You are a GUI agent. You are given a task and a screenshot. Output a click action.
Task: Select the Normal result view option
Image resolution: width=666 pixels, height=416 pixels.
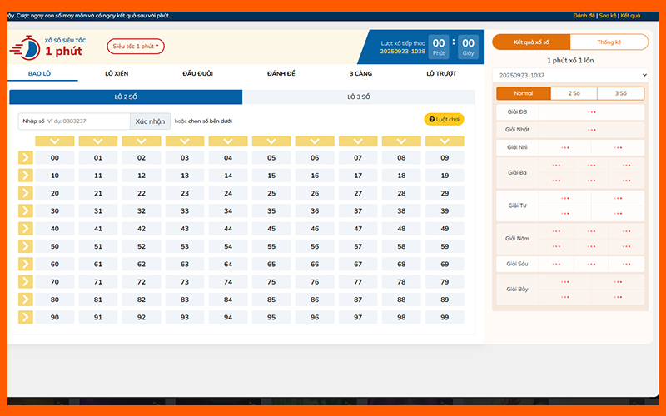pyautogui.click(x=523, y=94)
